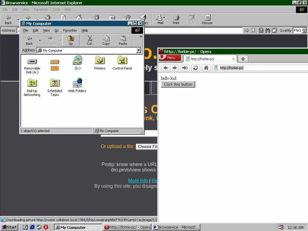Follow the More info link
The height and width of the screenshot is (231, 308).
coord(138,180)
